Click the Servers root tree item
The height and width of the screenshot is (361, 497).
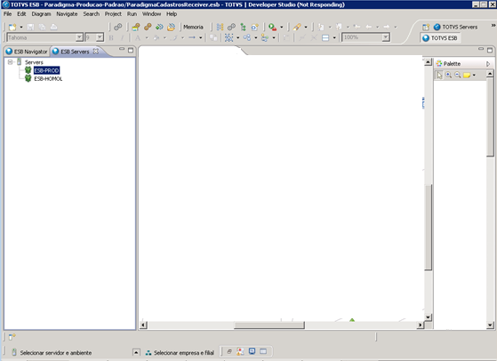coord(34,62)
